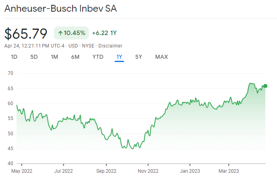Click the Nov 2022 axis label
Image resolution: width=277 pixels, height=182 pixels.
click(148, 171)
